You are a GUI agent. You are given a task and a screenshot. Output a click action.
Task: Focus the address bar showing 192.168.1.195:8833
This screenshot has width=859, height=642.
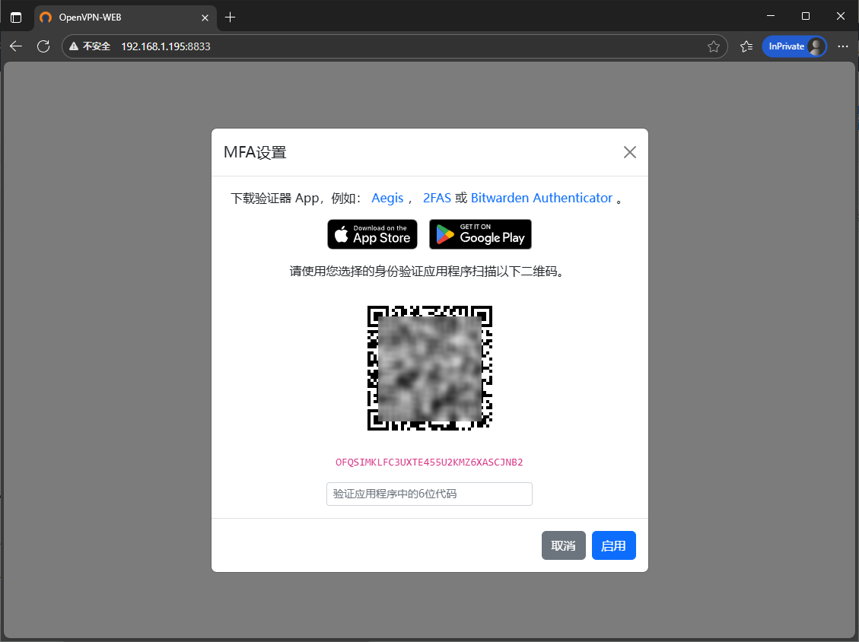380,46
